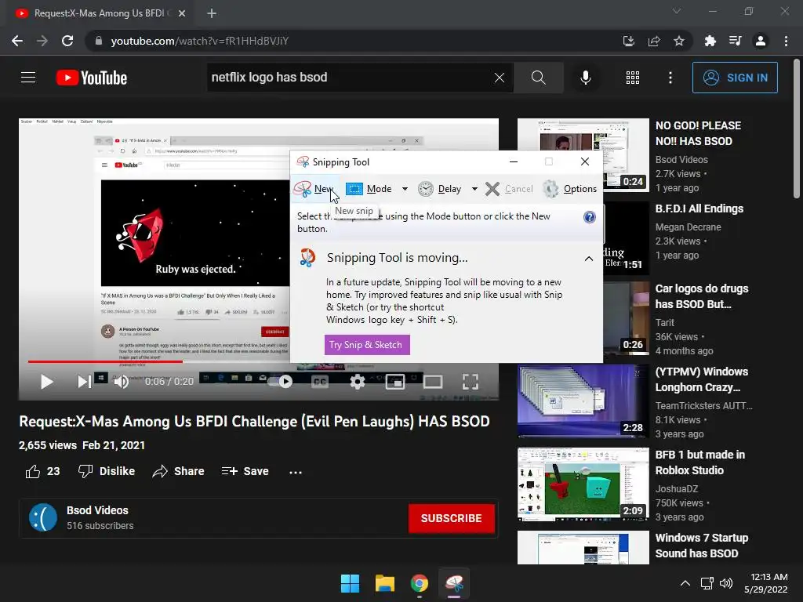
Task: Open the Chrome three-dot menu
Action: (x=786, y=41)
